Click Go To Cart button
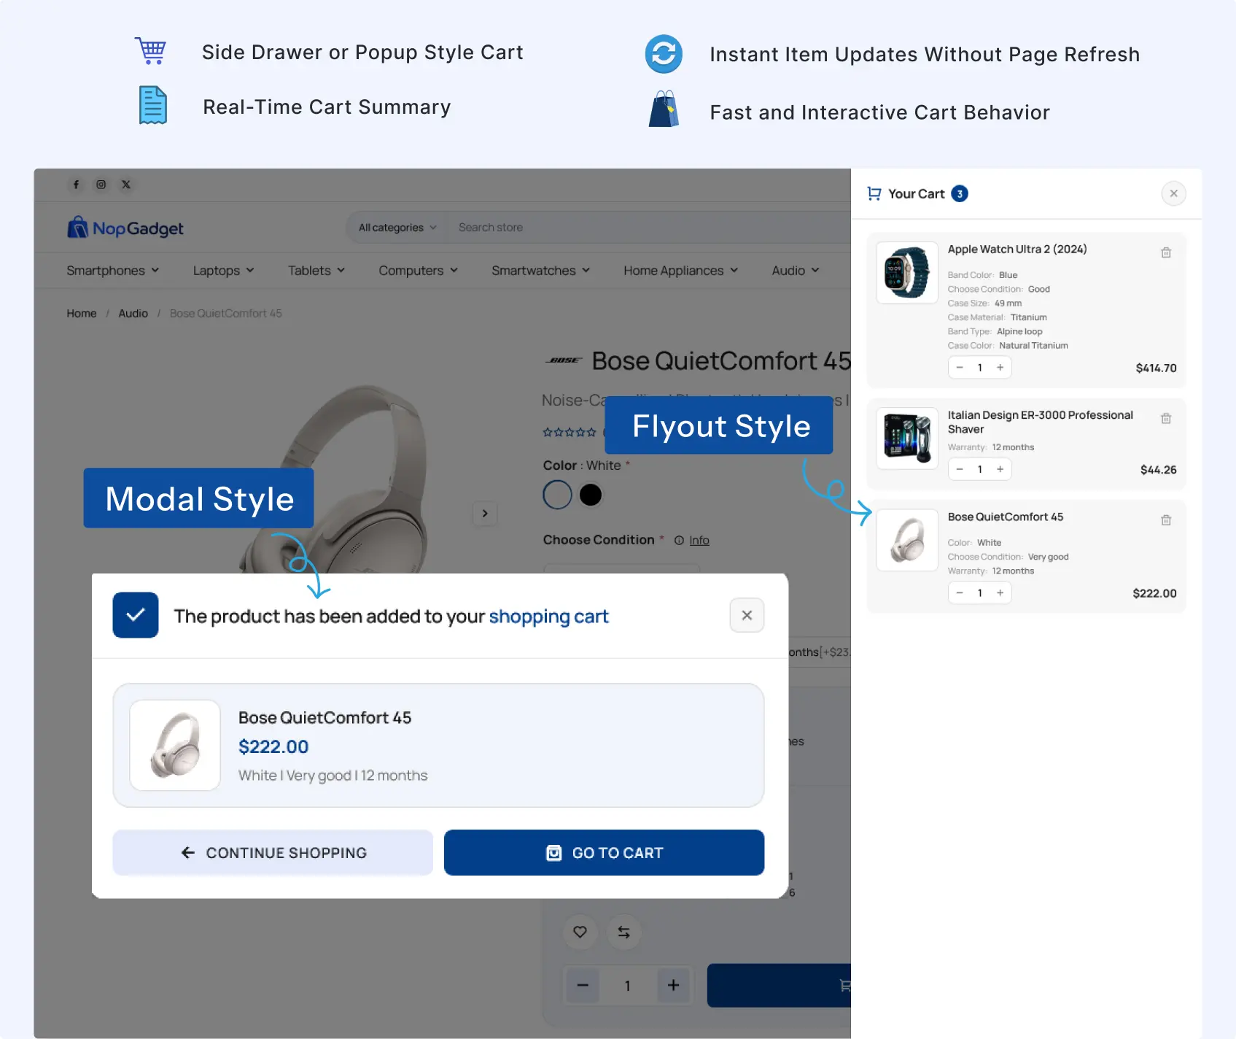Viewport: 1236px width, 1039px height. (604, 852)
